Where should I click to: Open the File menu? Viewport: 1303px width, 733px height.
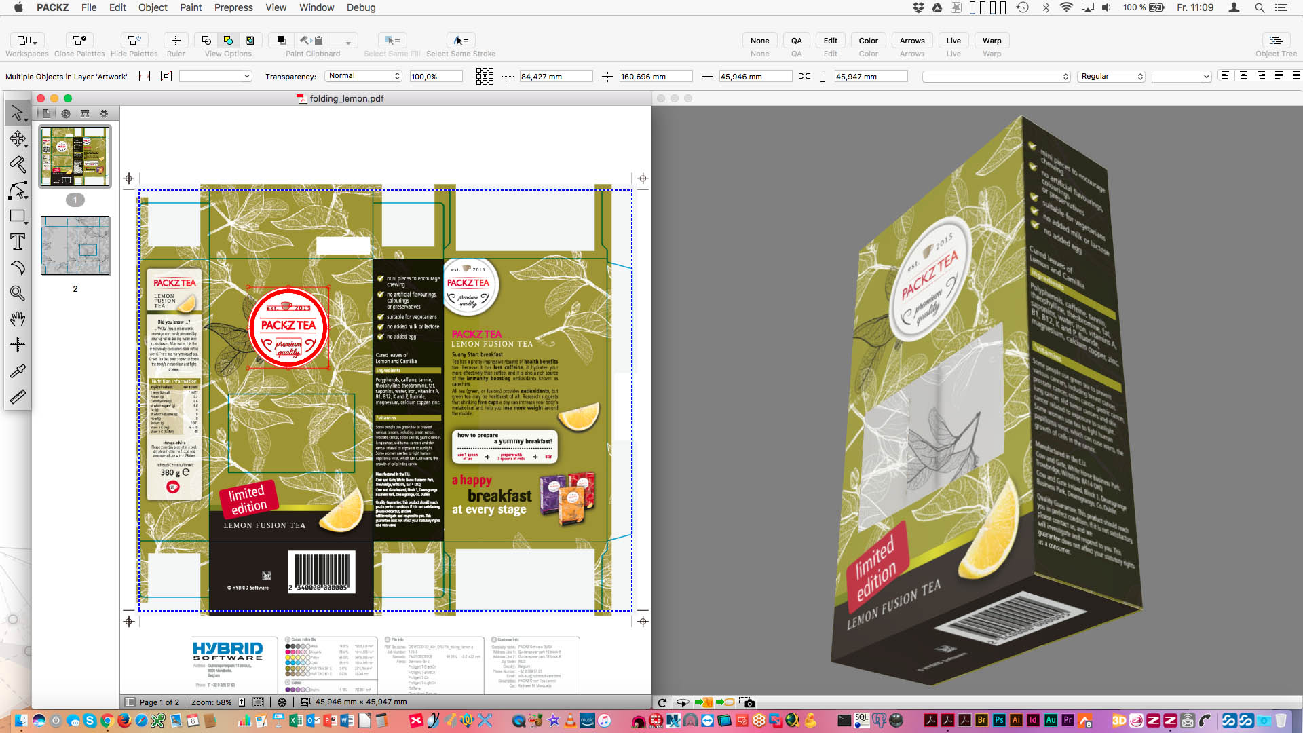[x=88, y=7]
